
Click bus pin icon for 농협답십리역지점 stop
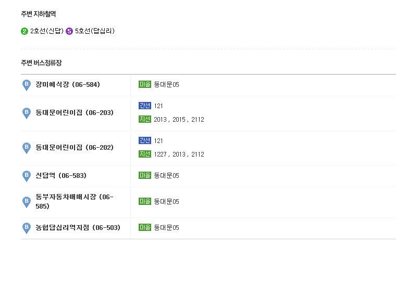point(27,228)
